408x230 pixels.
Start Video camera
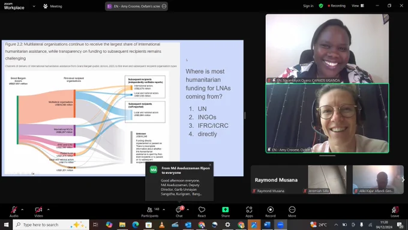38,211
